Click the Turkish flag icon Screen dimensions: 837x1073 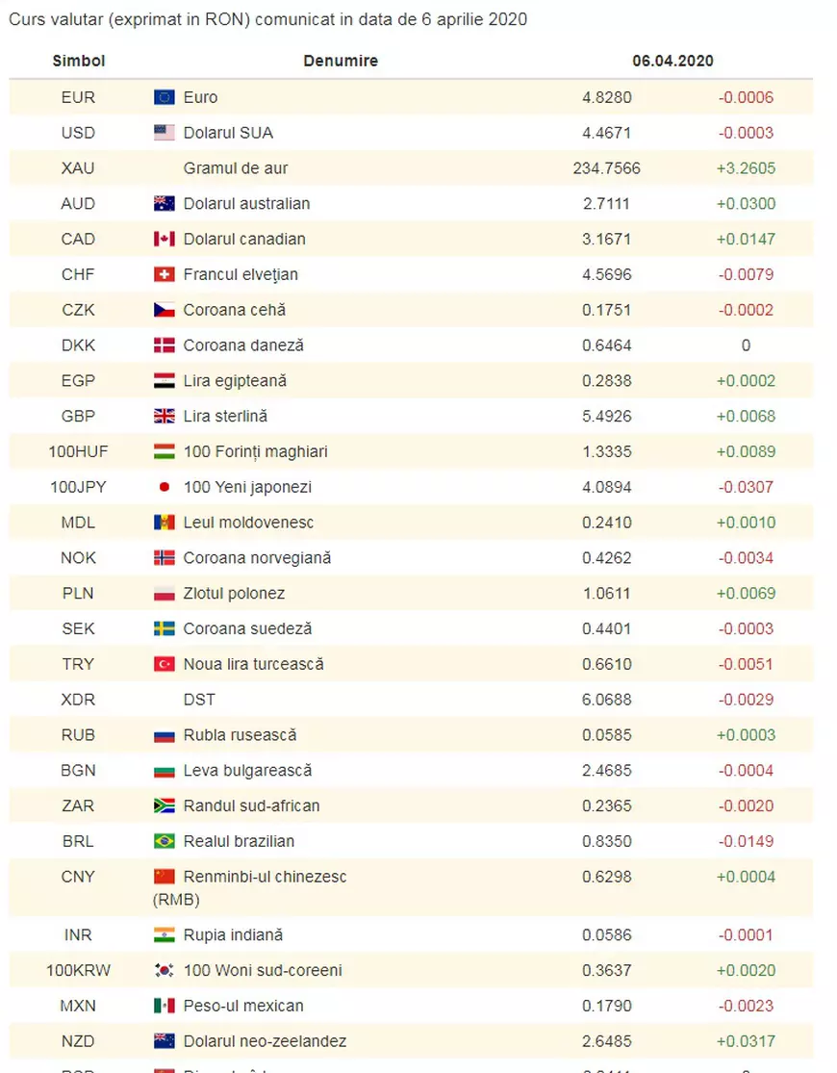point(164,664)
